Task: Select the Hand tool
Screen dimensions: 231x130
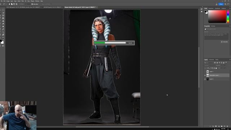Action: 3,35
